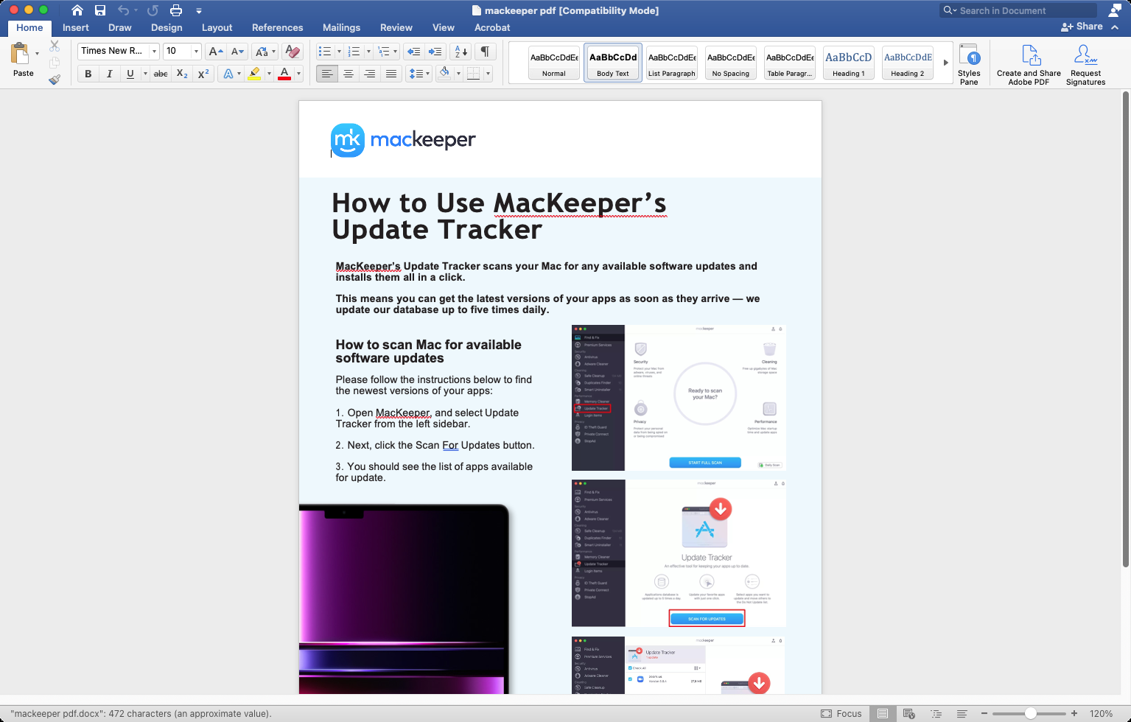Decrease paragraph indent
Viewport: 1131px width, 722px height.
[x=413, y=51]
